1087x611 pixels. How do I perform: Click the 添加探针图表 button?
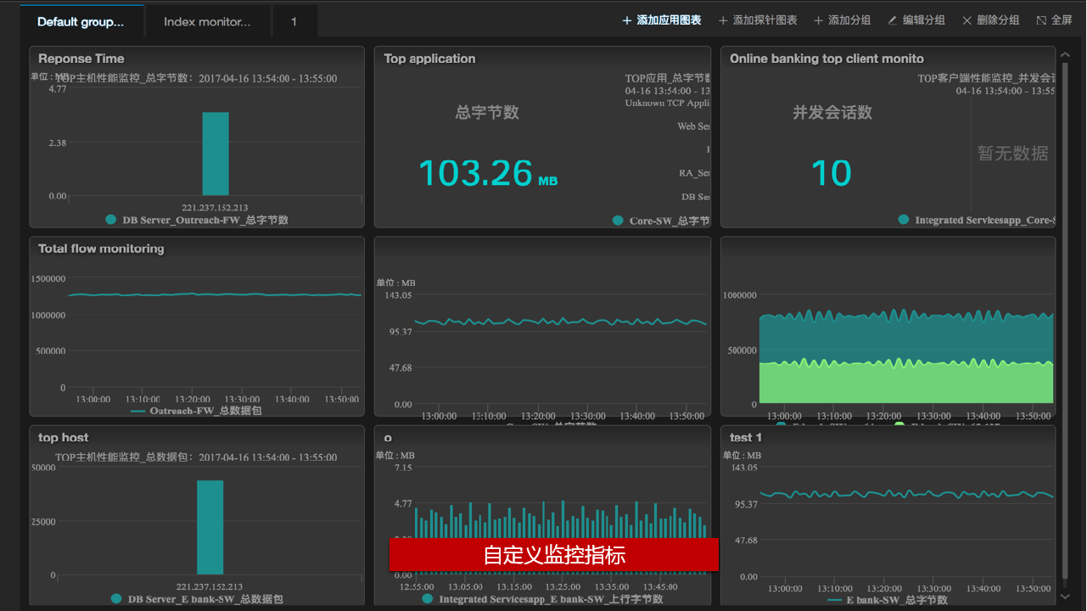click(758, 20)
